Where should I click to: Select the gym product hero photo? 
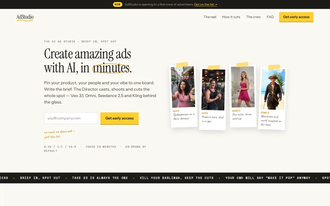point(213,90)
